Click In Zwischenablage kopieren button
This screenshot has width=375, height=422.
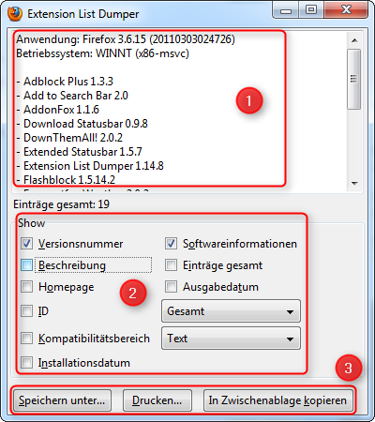(x=277, y=400)
